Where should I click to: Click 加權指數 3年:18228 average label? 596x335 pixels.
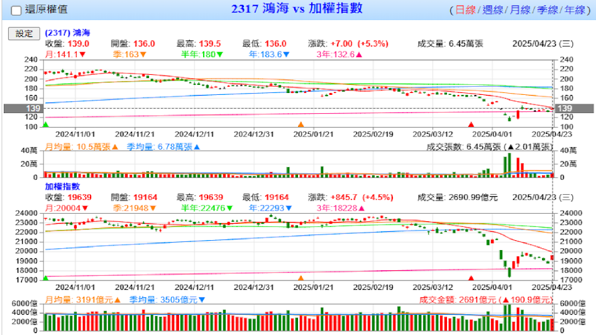pyautogui.click(x=341, y=208)
